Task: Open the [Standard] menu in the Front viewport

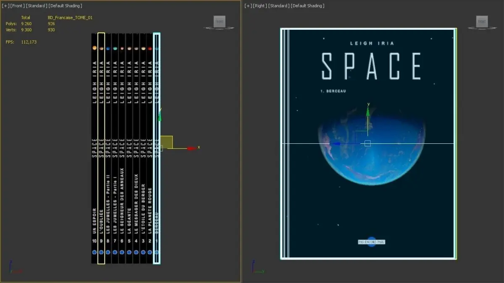Action: pos(36,6)
